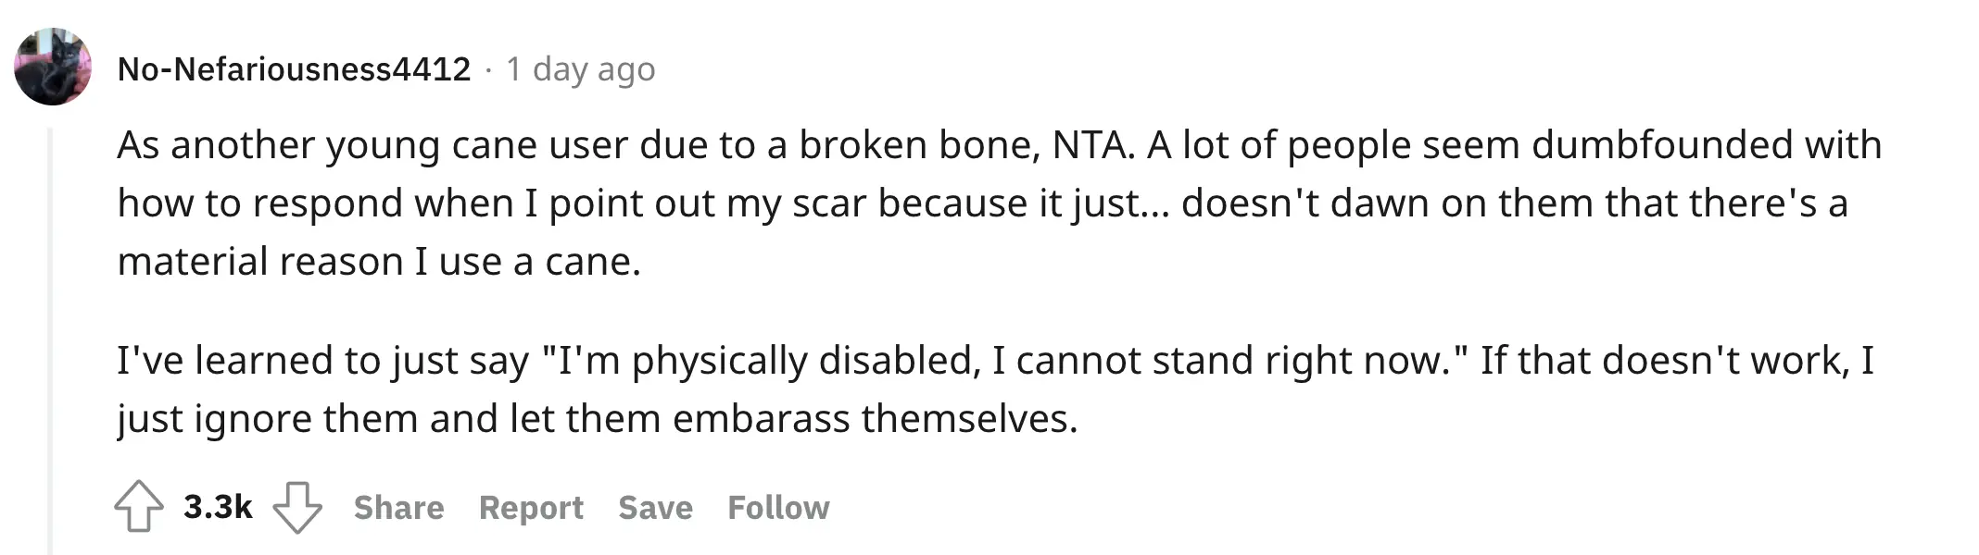
Task: Click the 3.3k vote score
Action: [218, 507]
